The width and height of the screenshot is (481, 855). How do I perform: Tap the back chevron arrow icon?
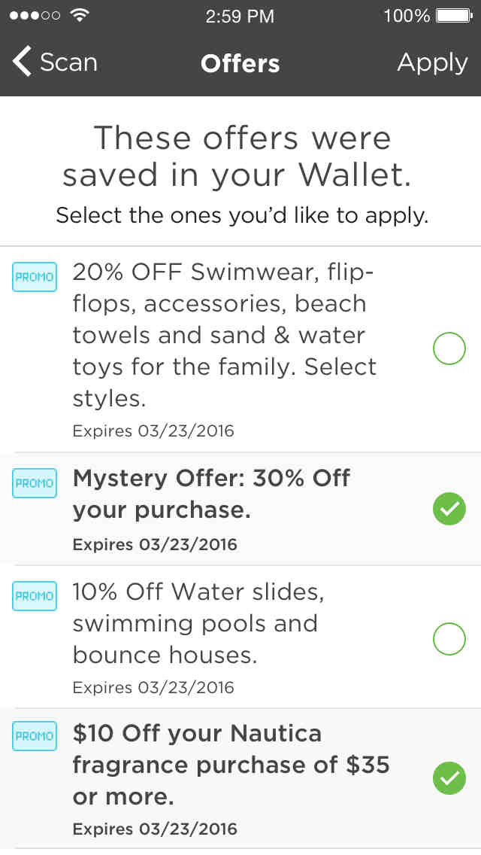click(x=22, y=62)
